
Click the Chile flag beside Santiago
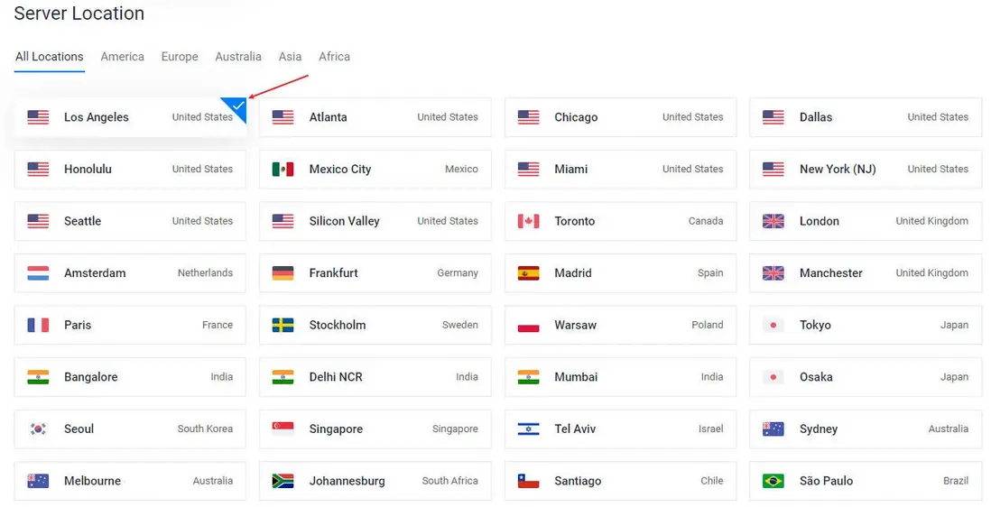[528, 482]
